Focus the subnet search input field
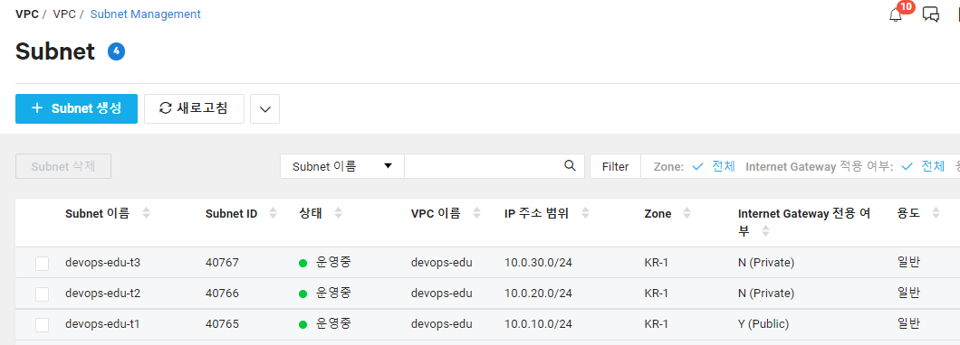Image resolution: width=960 pixels, height=345 pixels. pos(484,166)
